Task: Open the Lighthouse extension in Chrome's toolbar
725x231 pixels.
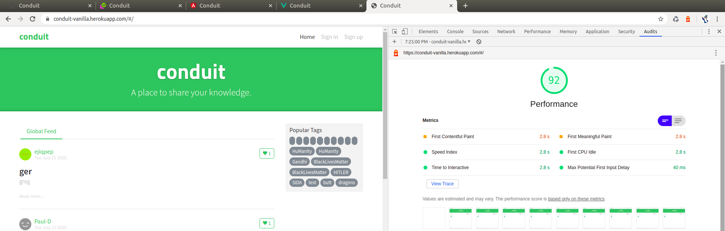Action: tap(688, 19)
